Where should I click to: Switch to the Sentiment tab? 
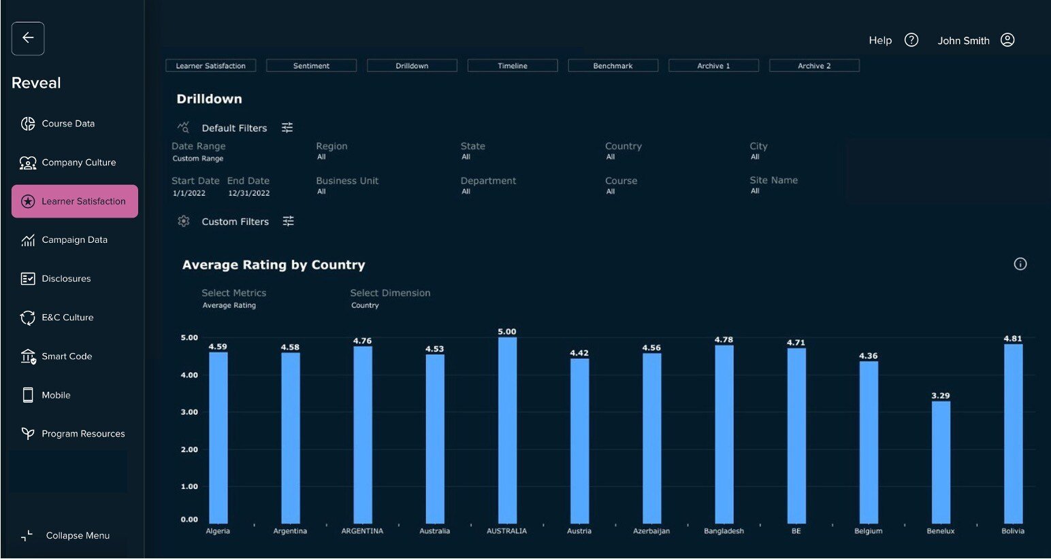pyautogui.click(x=311, y=66)
